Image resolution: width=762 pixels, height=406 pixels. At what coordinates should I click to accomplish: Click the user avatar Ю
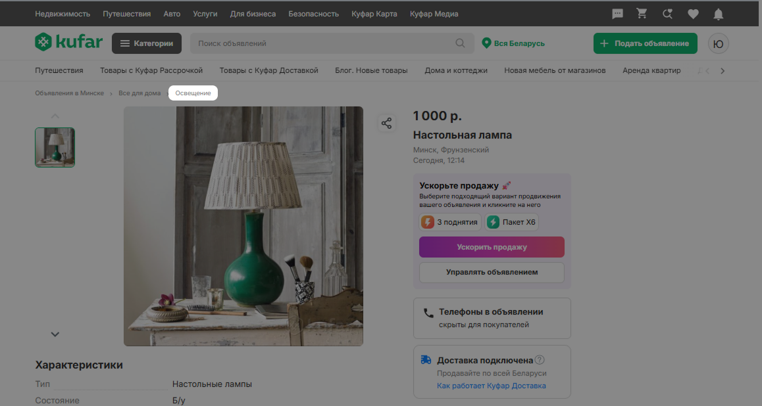(719, 43)
